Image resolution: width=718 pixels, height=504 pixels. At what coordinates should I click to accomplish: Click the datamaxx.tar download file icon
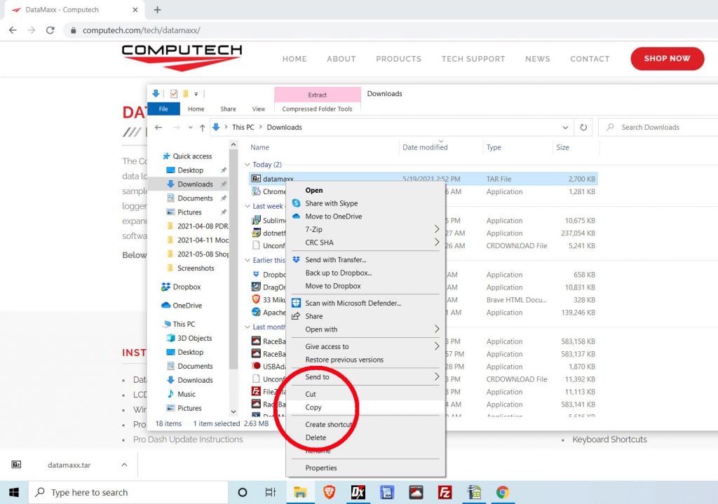tap(16, 465)
